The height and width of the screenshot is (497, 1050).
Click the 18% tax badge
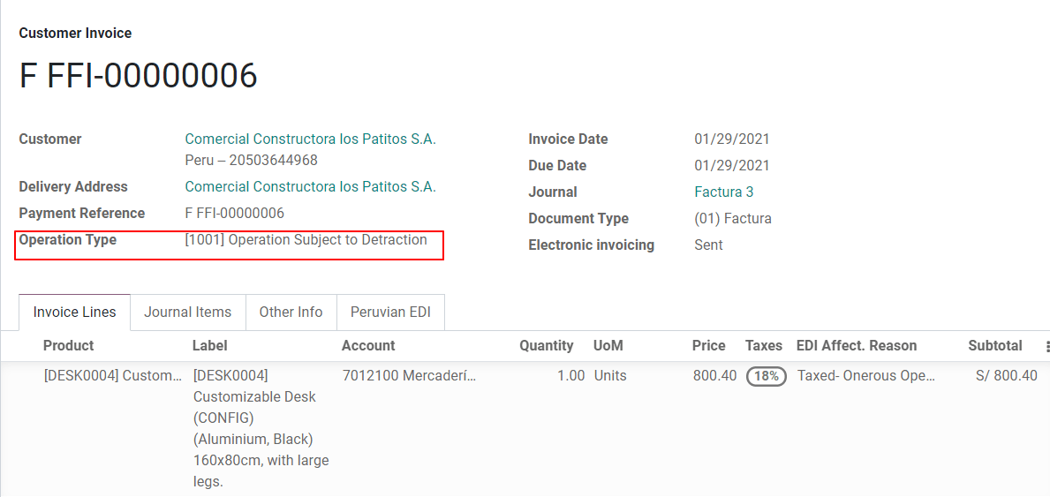[x=767, y=376]
